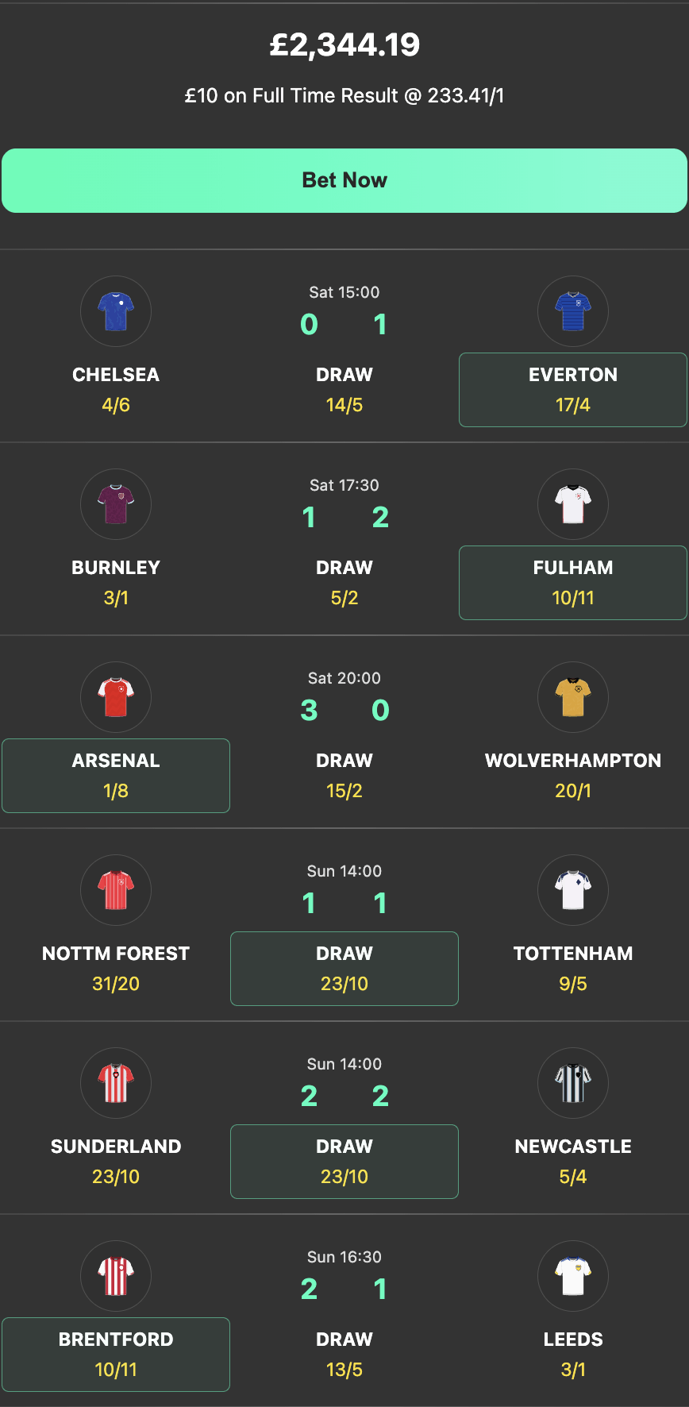Click the Fulham white shirt icon
689x1407 pixels.
[x=573, y=504]
